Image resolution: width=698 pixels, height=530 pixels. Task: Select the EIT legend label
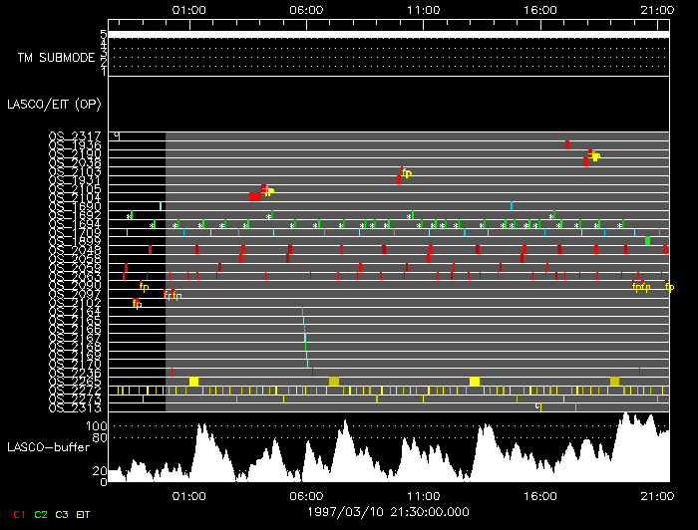pyautogui.click(x=85, y=513)
